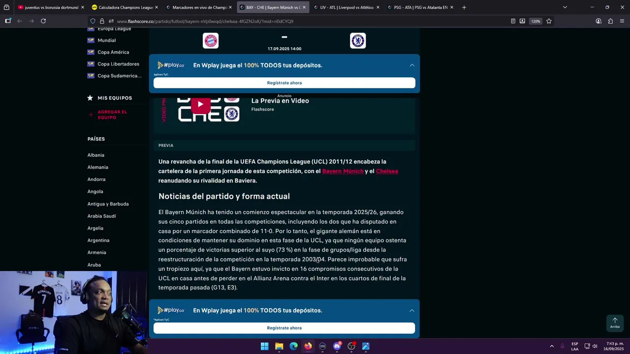Image resolution: width=630 pixels, height=354 pixels.
Task: Open Mundial in the sidebar
Action: point(107,40)
